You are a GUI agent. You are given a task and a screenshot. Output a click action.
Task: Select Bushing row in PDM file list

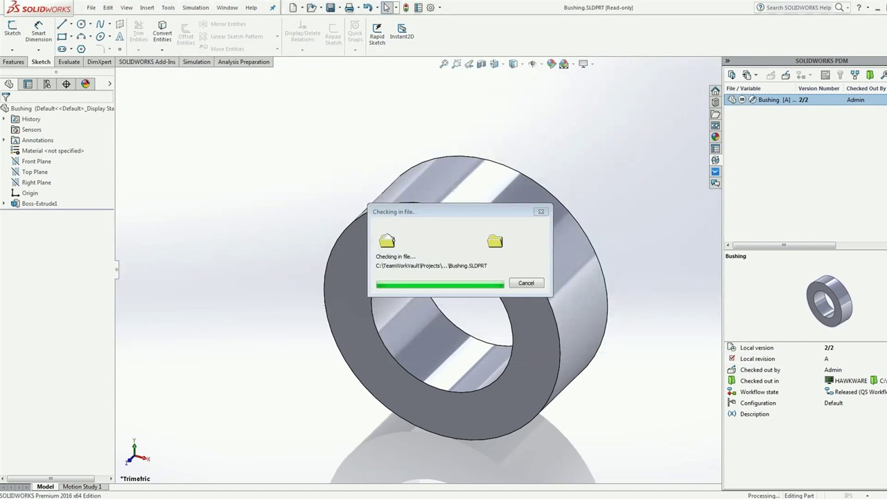805,100
